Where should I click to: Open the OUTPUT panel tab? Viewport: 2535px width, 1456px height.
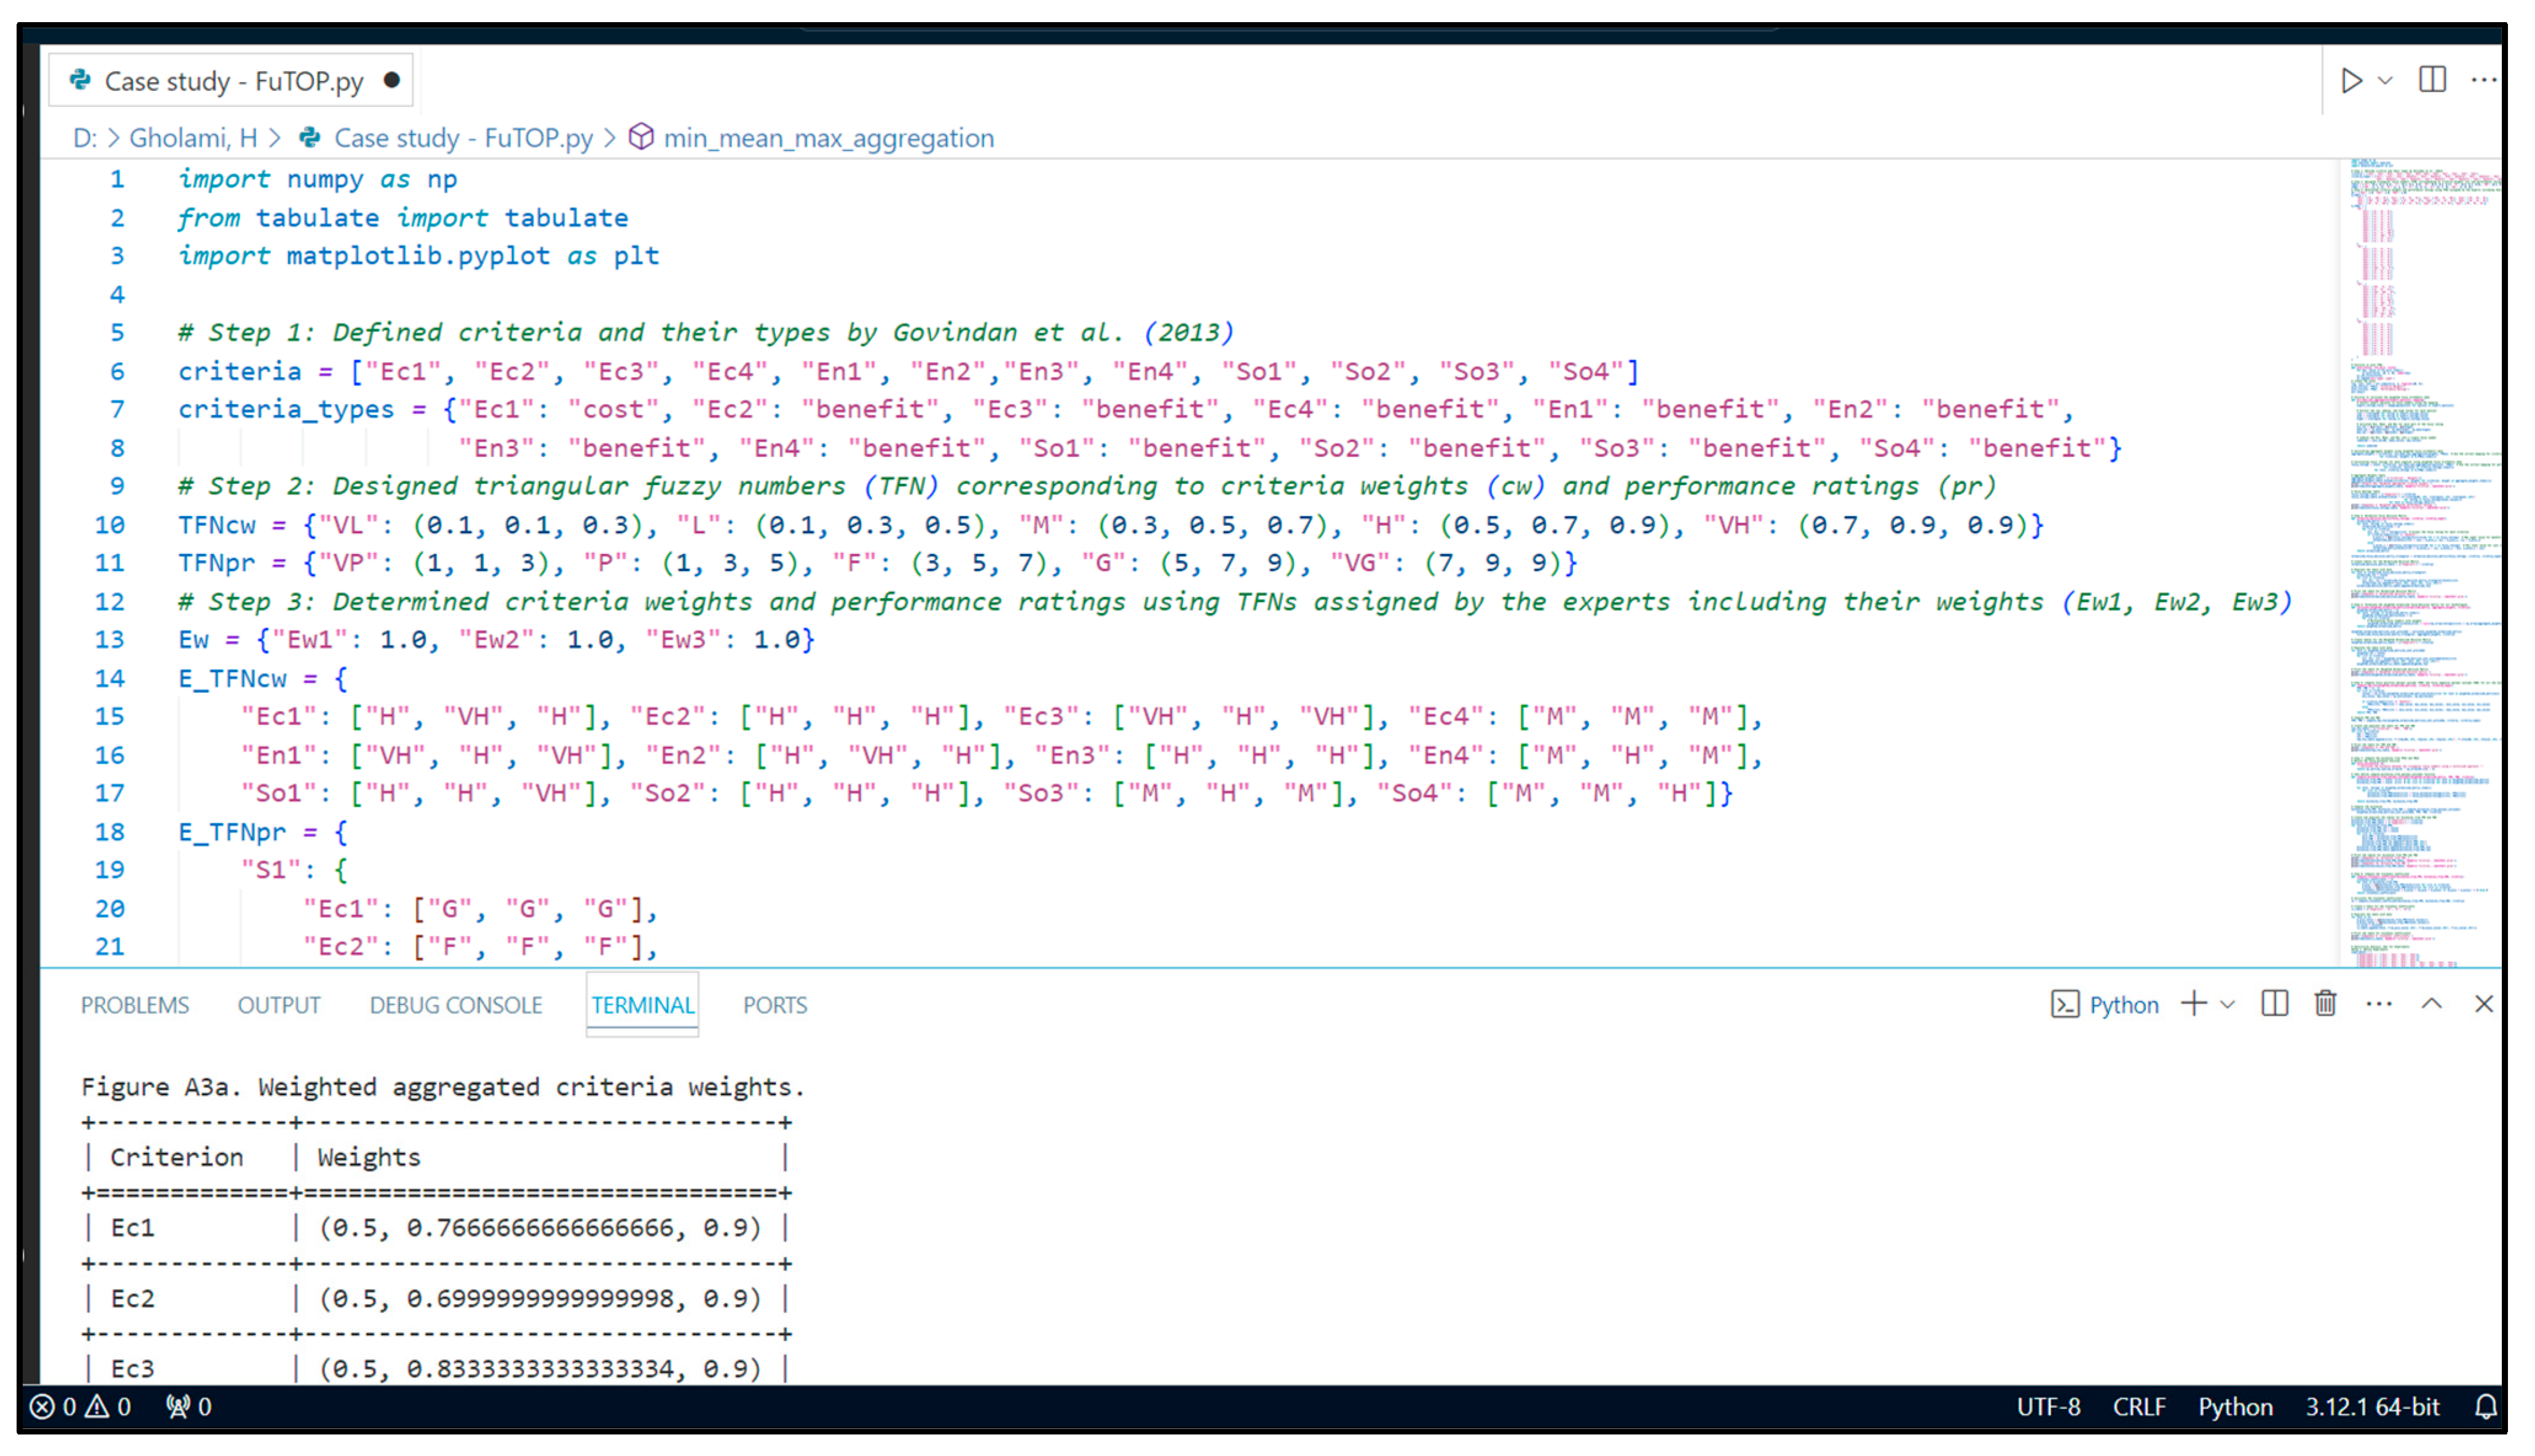tap(279, 1005)
